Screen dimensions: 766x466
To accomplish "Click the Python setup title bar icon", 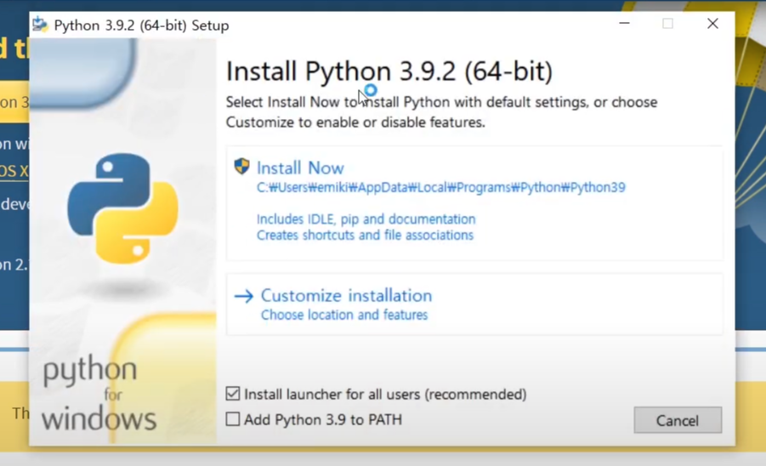I will (41, 25).
